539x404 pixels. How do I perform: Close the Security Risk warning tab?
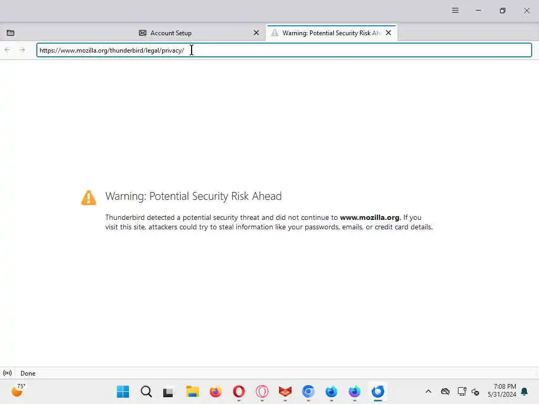(x=388, y=33)
